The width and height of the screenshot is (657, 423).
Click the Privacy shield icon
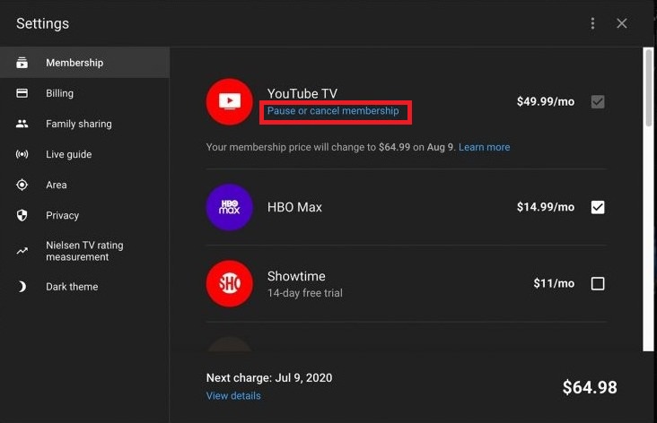pos(22,215)
